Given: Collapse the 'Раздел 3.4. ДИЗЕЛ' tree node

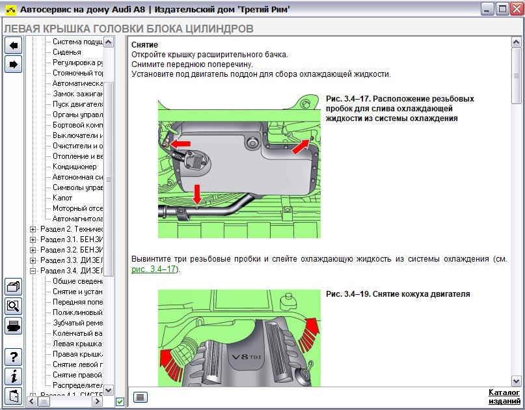Looking at the screenshot, I should [33, 271].
